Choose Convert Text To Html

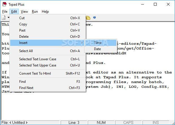point(48,73)
